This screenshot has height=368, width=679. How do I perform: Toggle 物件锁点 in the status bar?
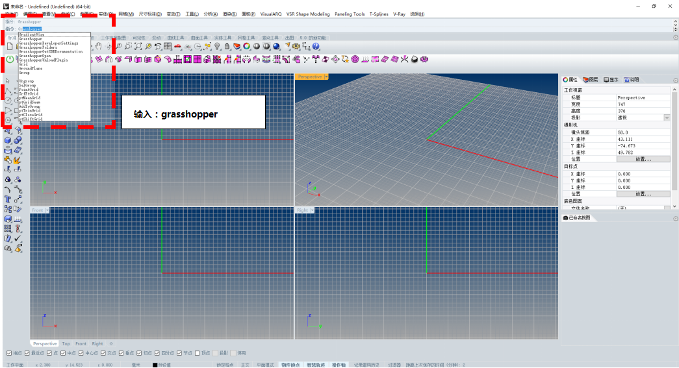point(290,365)
